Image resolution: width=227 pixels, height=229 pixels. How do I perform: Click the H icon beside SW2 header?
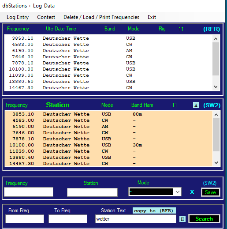(196, 105)
